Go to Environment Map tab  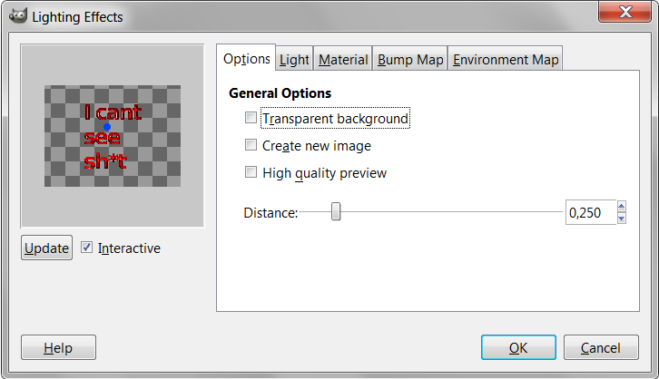[506, 59]
